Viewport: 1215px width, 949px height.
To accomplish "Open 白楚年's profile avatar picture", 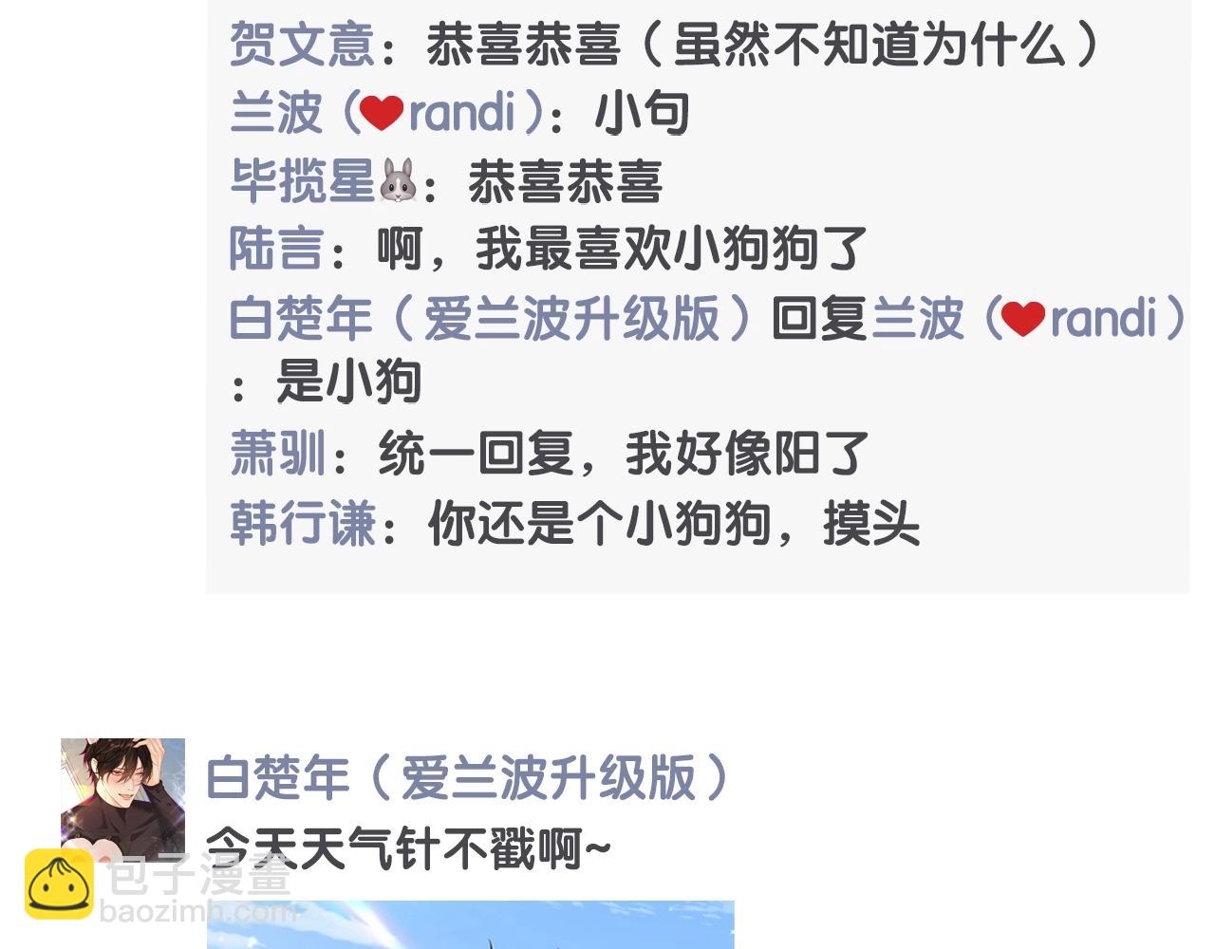I will pyautogui.click(x=122, y=800).
